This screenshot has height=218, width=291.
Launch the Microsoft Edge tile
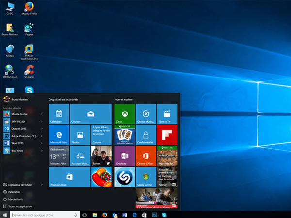click(x=59, y=135)
